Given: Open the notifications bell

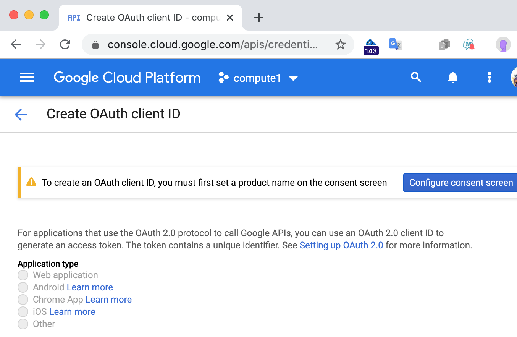Looking at the screenshot, I should tap(452, 78).
